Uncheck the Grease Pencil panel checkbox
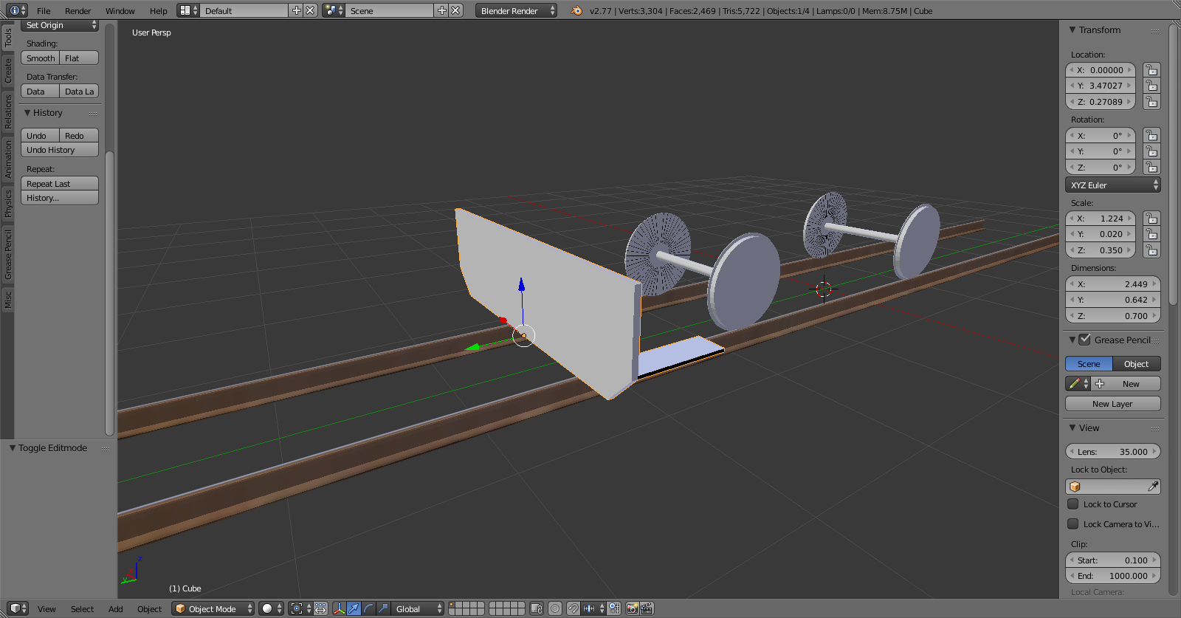The image size is (1181, 618). click(1084, 340)
